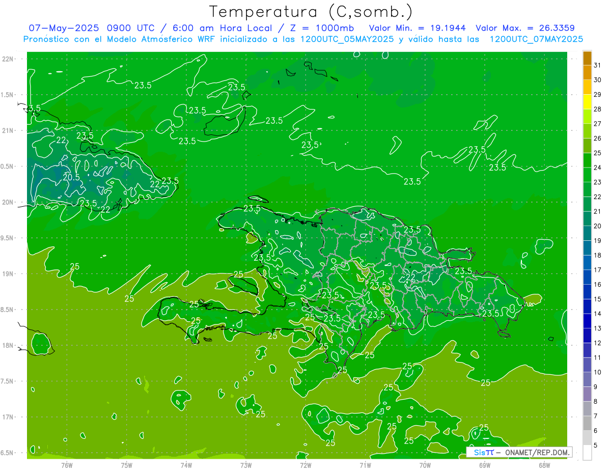This screenshot has width=611, height=472.
Task: Click the 76W longitude label
Action: pyautogui.click(x=67, y=465)
